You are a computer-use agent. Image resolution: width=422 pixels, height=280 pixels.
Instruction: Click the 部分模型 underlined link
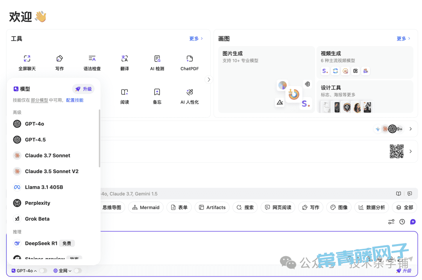pos(39,100)
